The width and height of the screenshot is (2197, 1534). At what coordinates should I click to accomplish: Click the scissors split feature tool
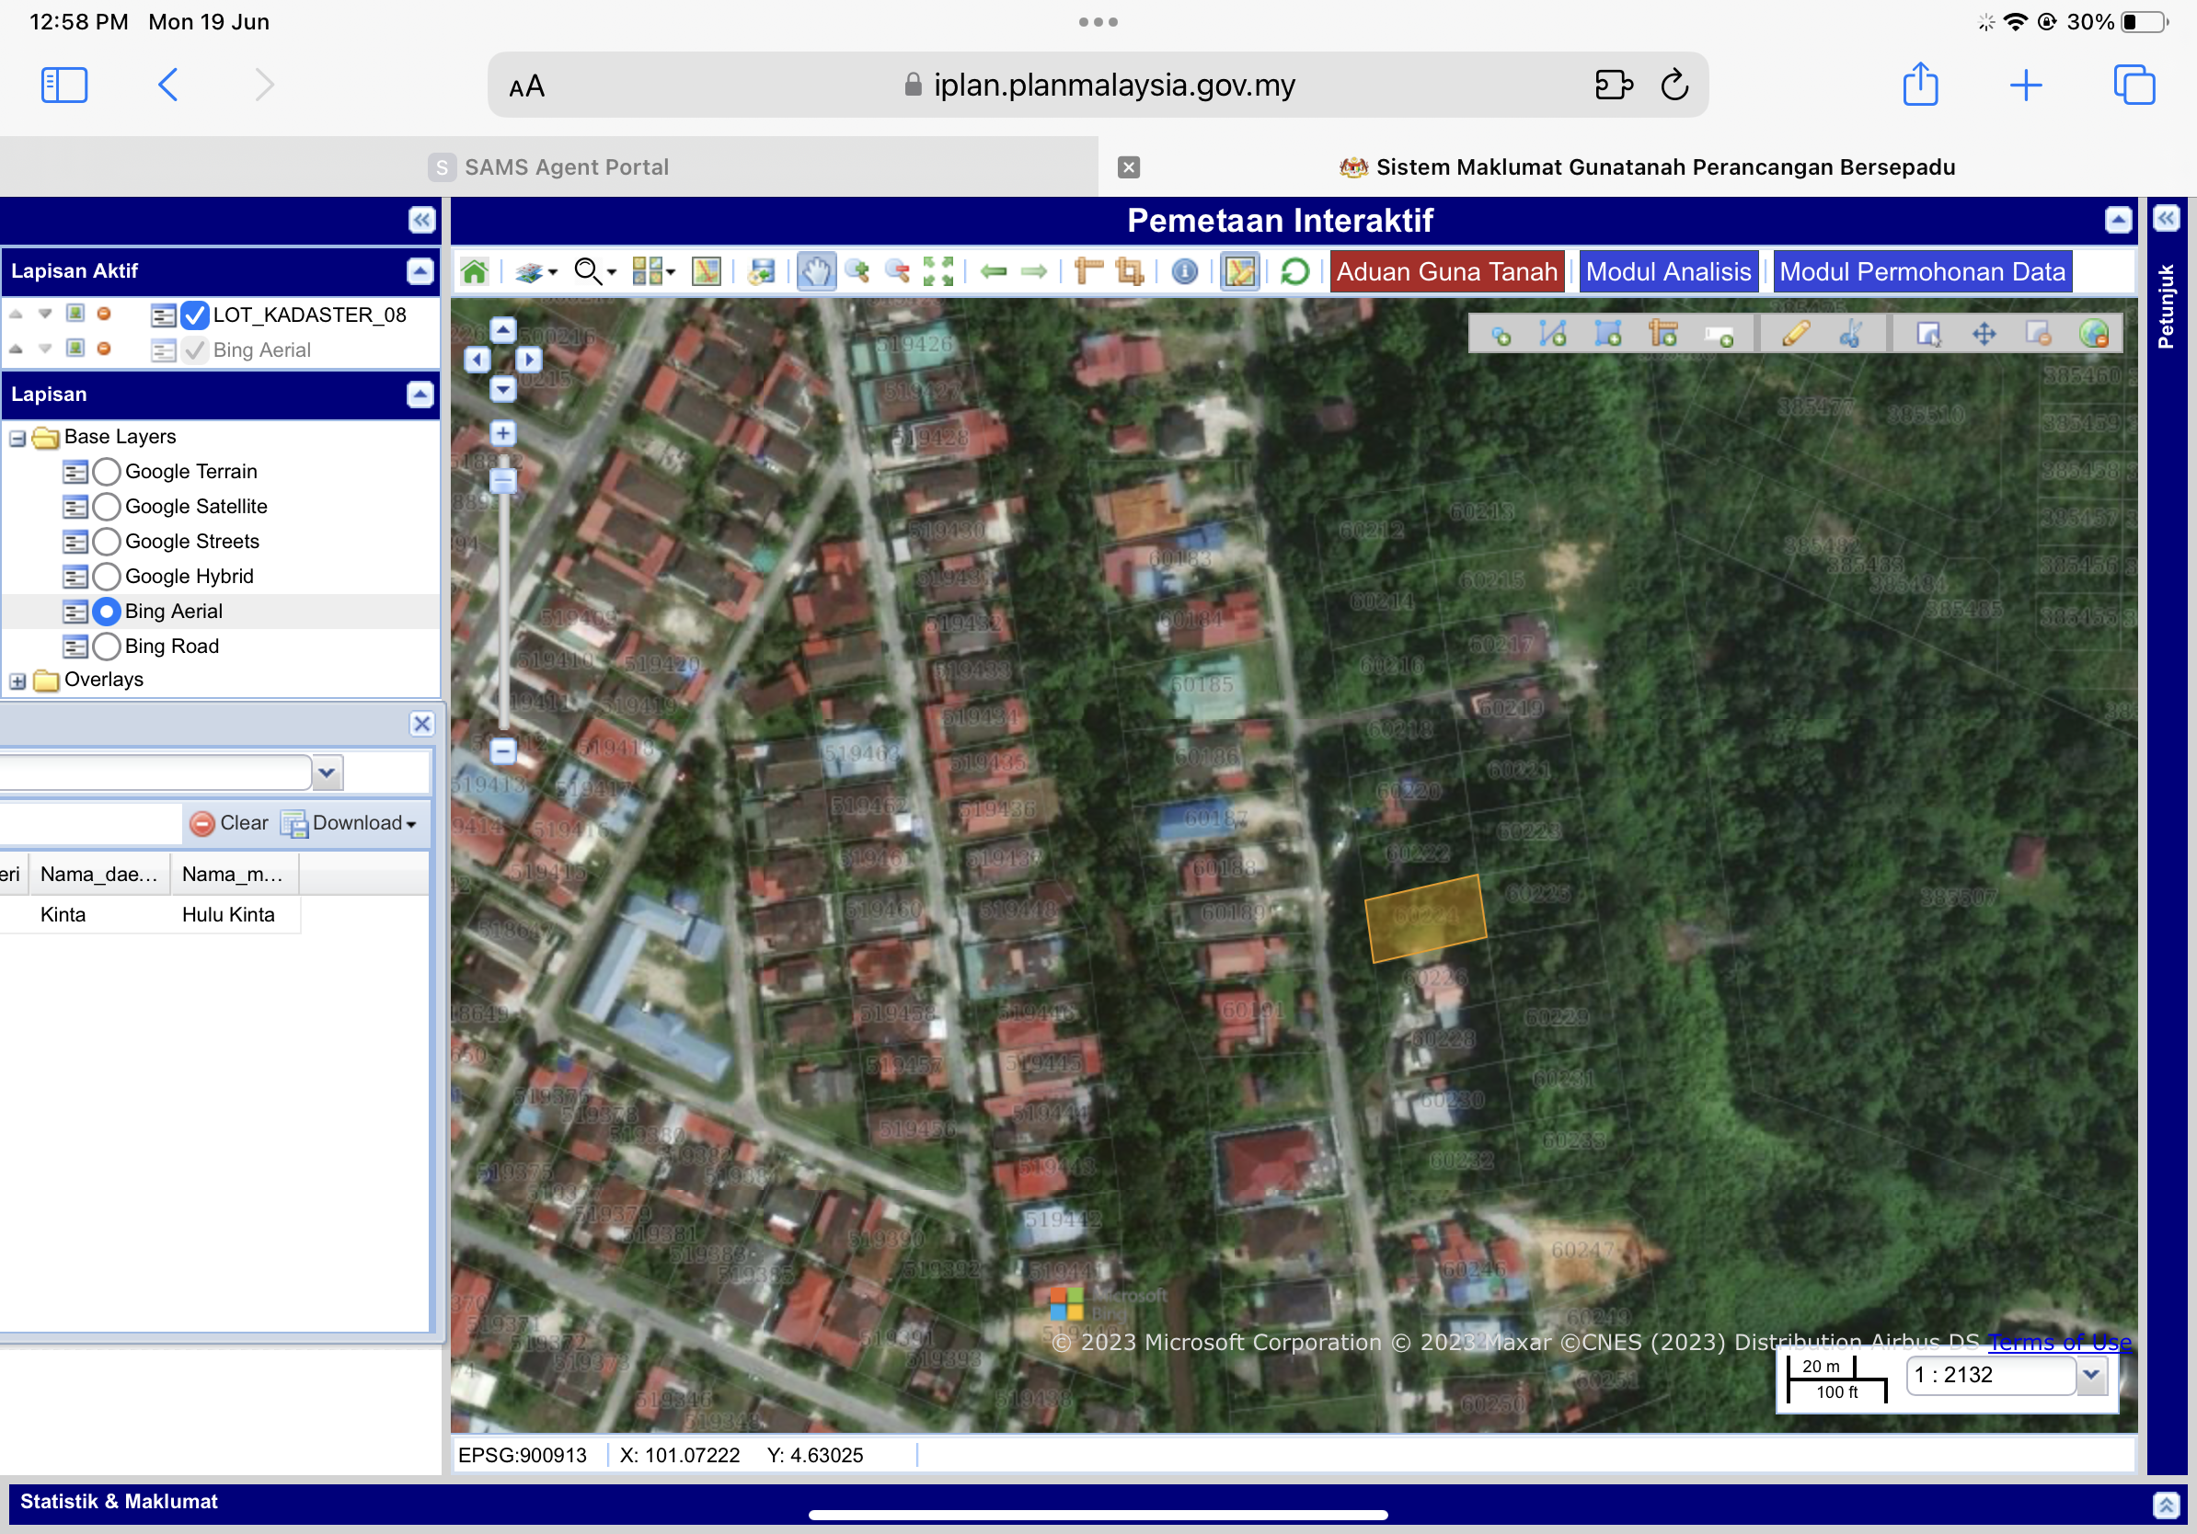point(1850,334)
